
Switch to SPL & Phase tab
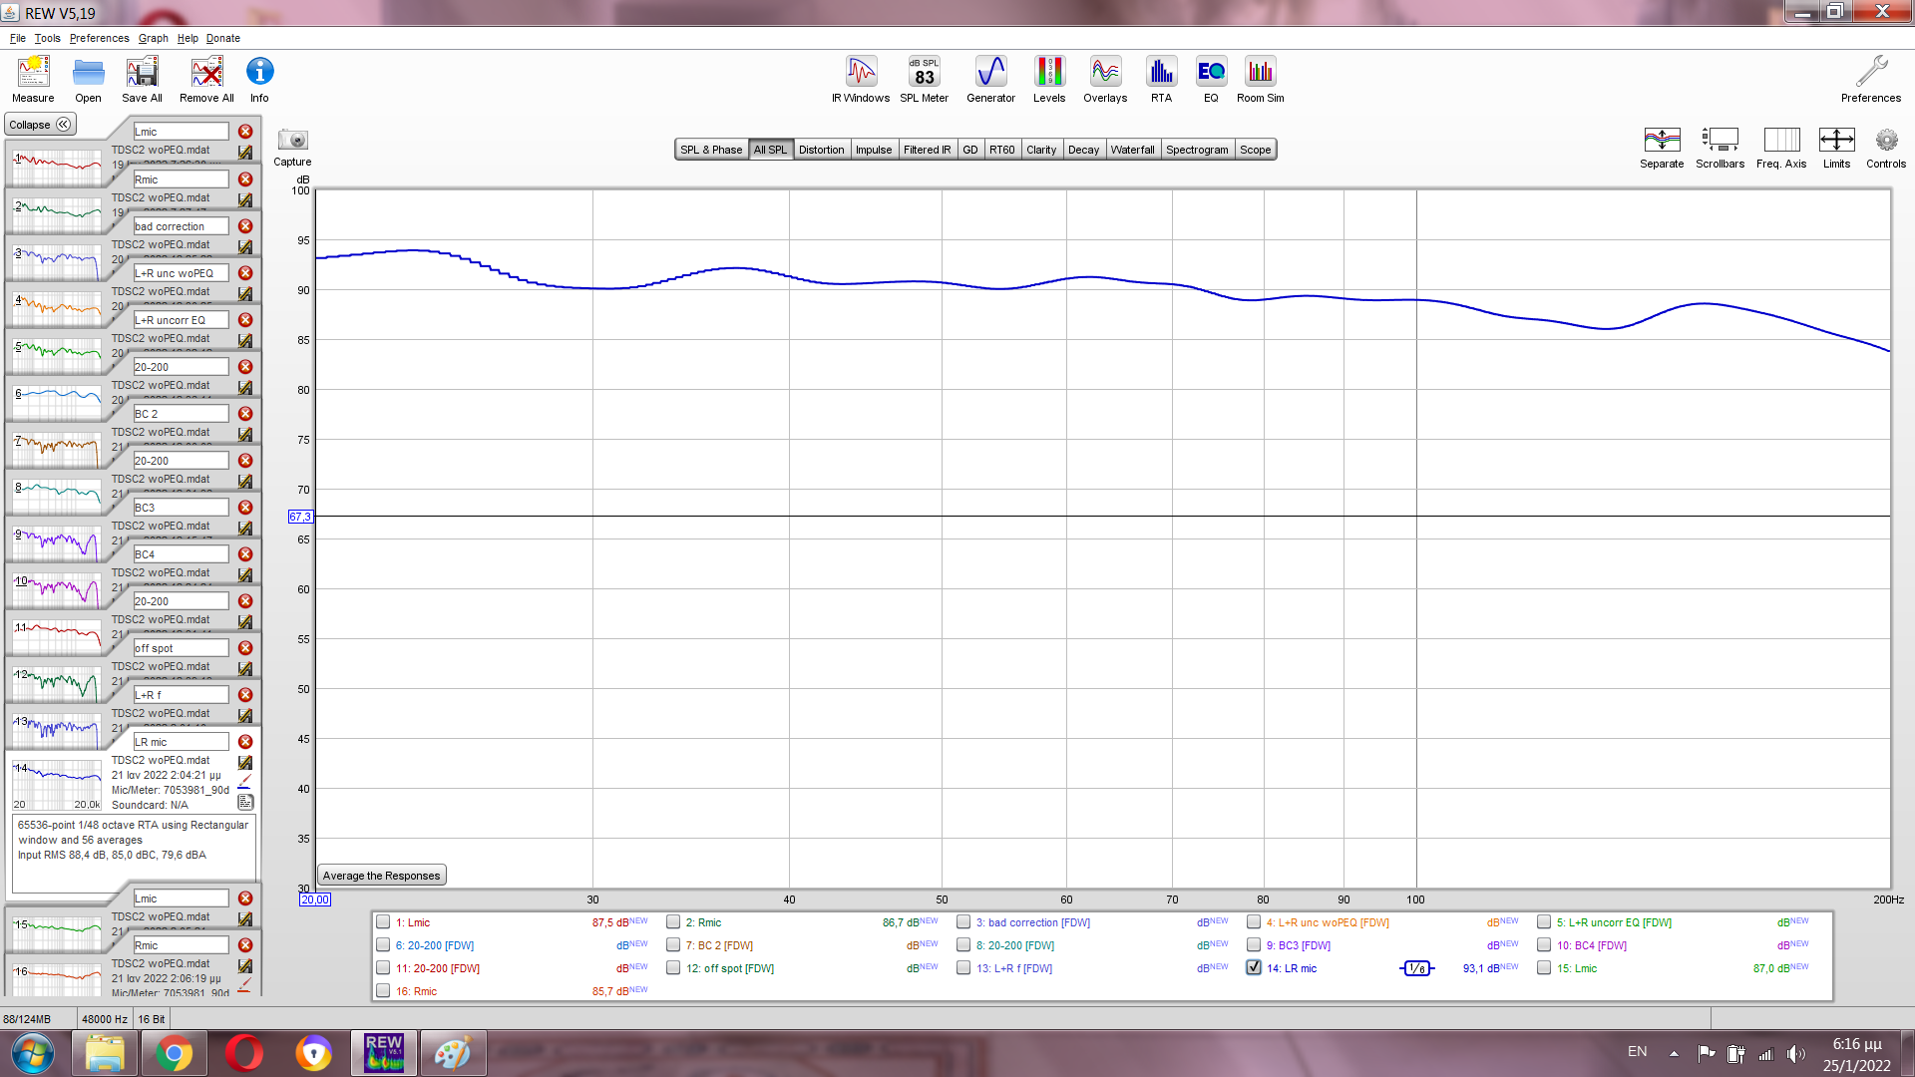(x=711, y=150)
